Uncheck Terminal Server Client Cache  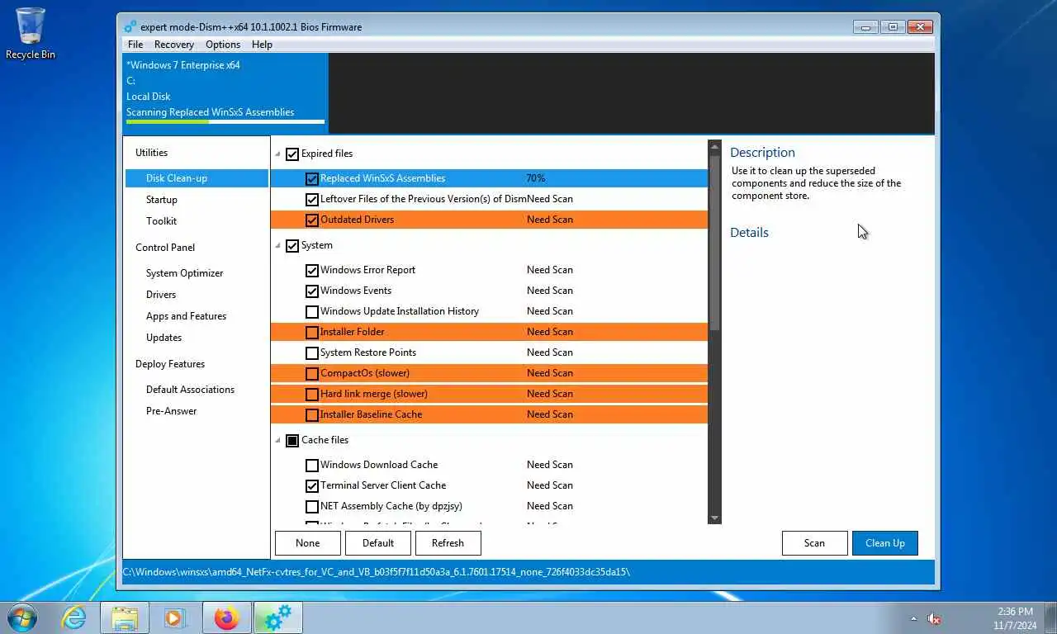(311, 485)
